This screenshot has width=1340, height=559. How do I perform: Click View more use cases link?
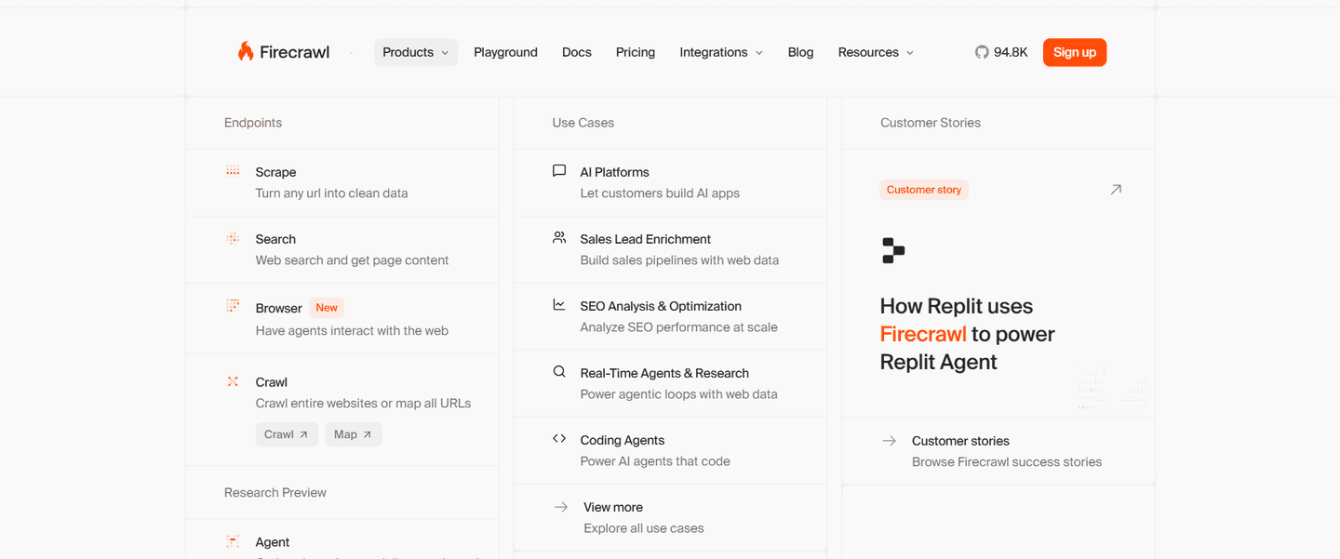[x=670, y=517]
